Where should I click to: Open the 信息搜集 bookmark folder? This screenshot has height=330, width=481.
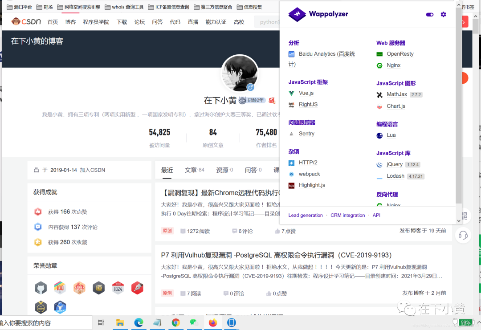pyautogui.click(x=249, y=7)
